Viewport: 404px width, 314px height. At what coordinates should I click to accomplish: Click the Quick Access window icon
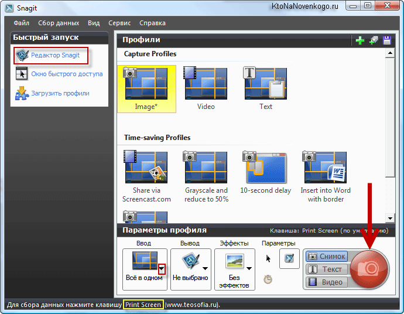point(22,74)
